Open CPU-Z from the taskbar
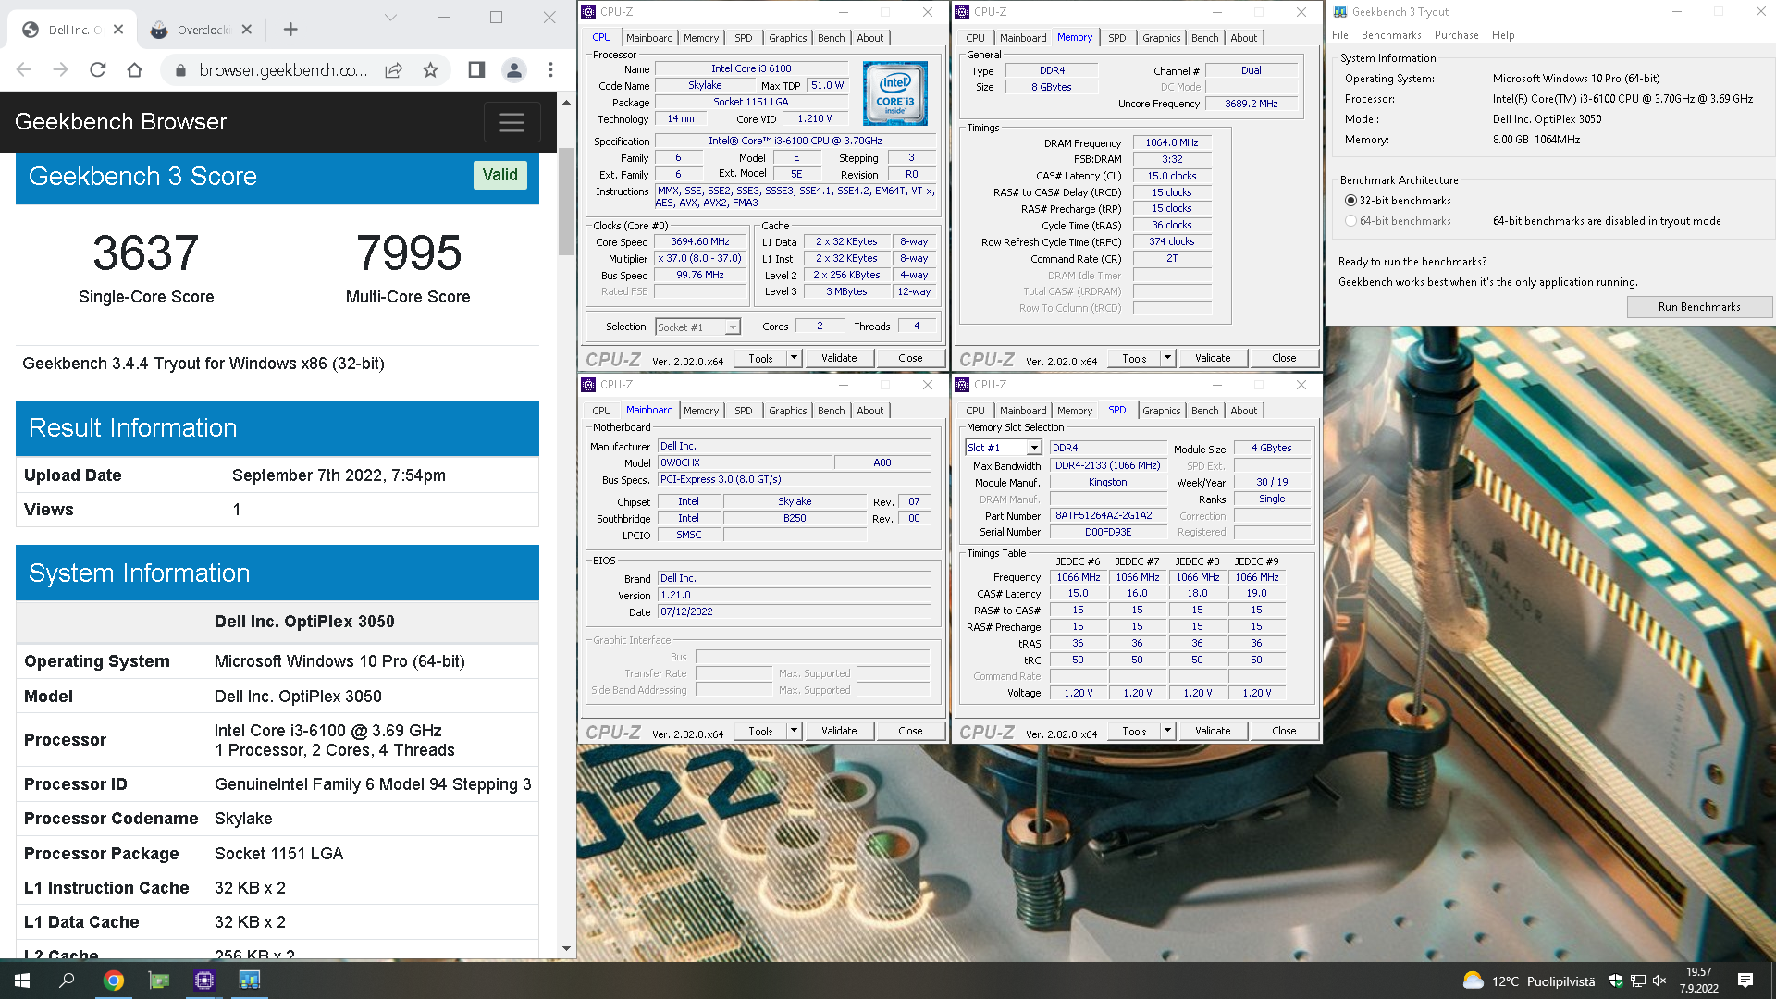1776x999 pixels. pyautogui.click(x=204, y=980)
